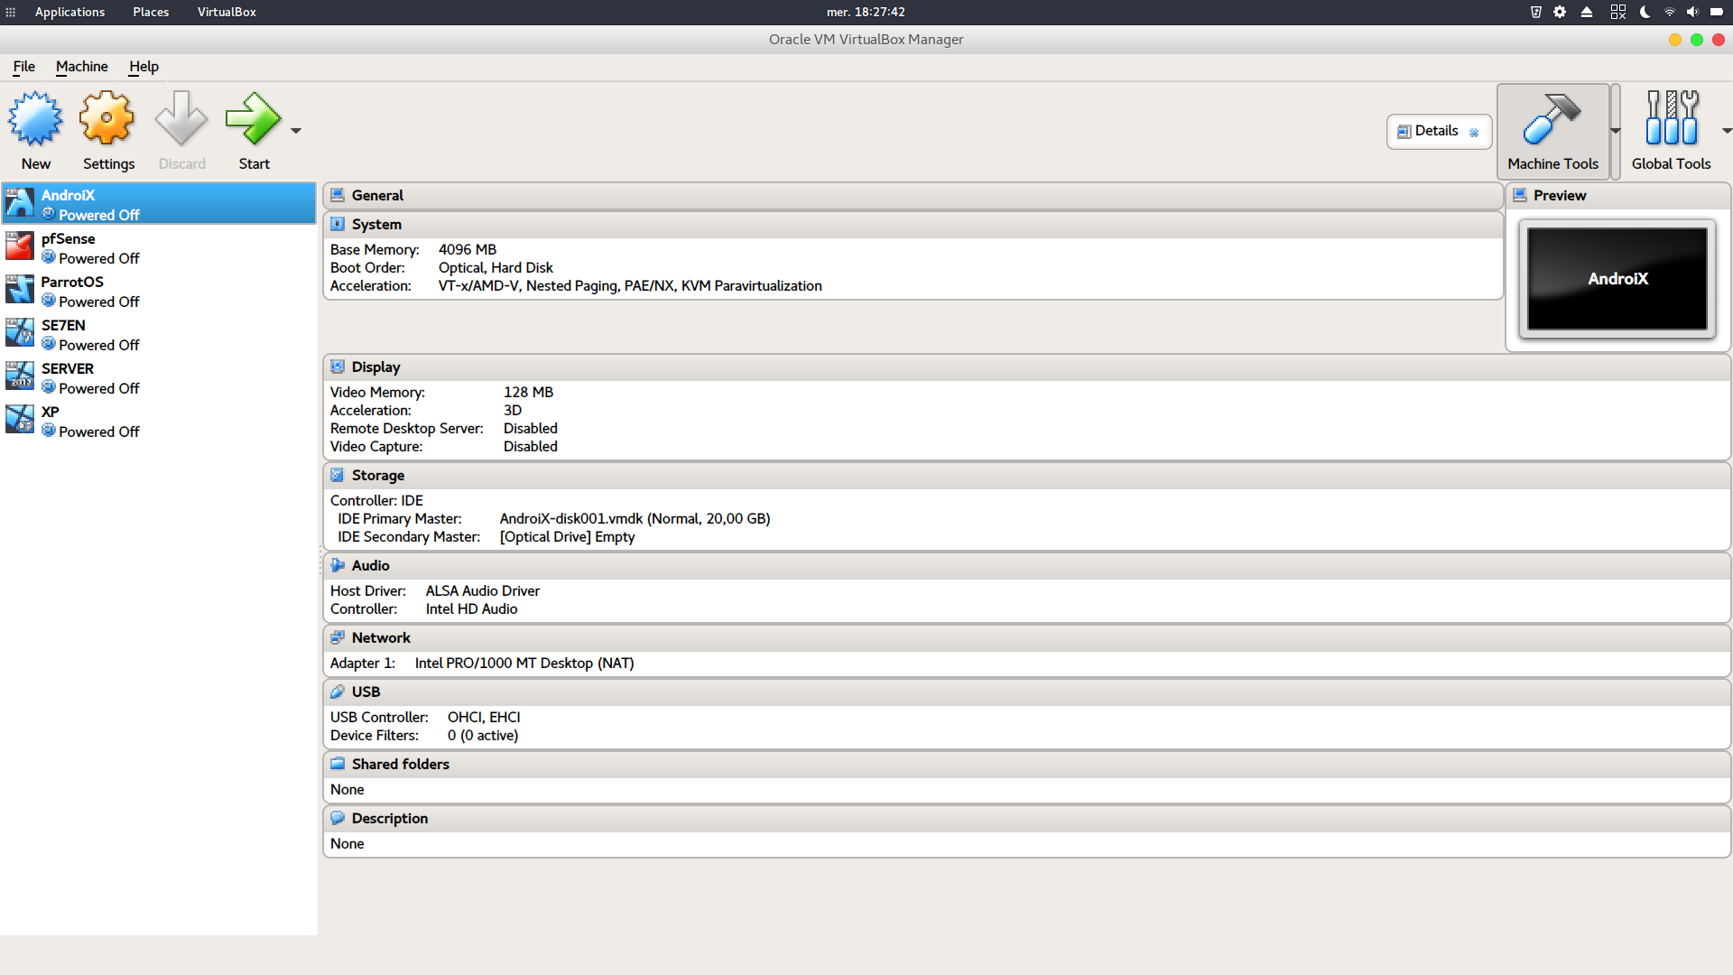Viewport: 1733px width, 975px height.
Task: Click the SERVER machine icon
Action: tap(20, 377)
